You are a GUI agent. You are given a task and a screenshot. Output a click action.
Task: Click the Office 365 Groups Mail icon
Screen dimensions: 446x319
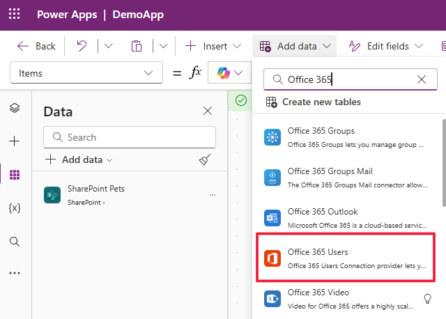272,178
